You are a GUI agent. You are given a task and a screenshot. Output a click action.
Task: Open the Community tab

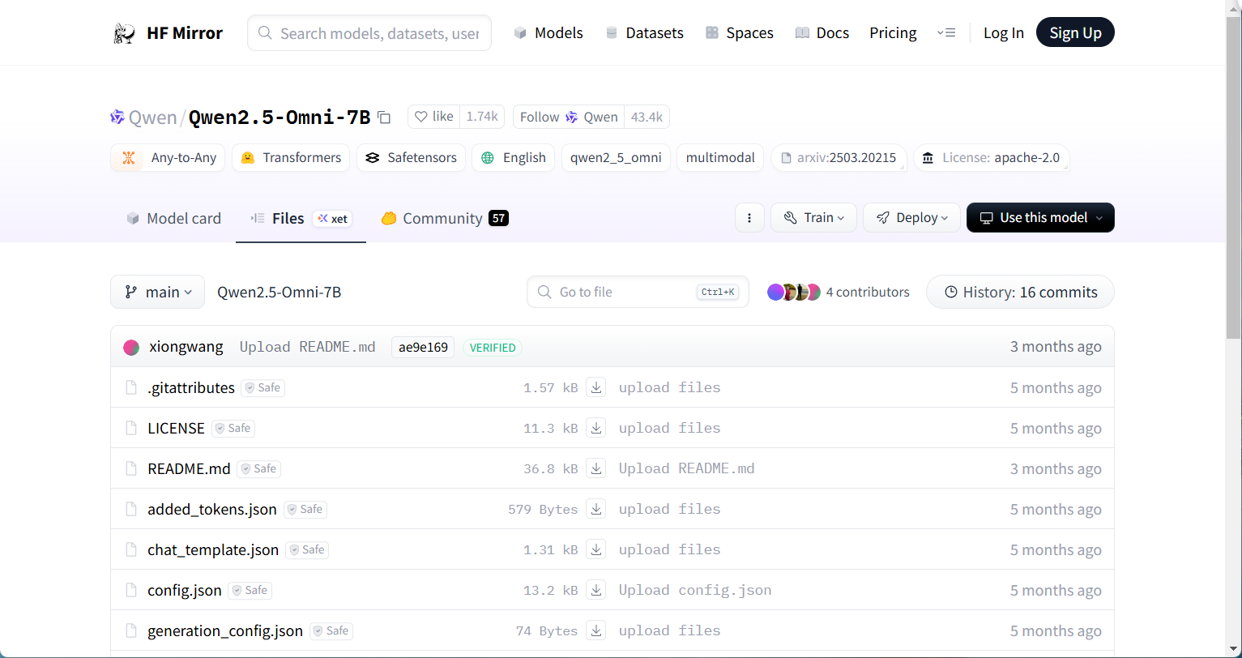[x=445, y=218]
